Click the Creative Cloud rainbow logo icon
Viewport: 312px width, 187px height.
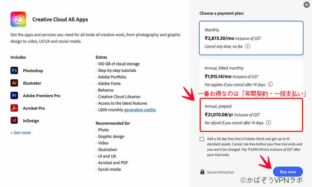[18, 19]
